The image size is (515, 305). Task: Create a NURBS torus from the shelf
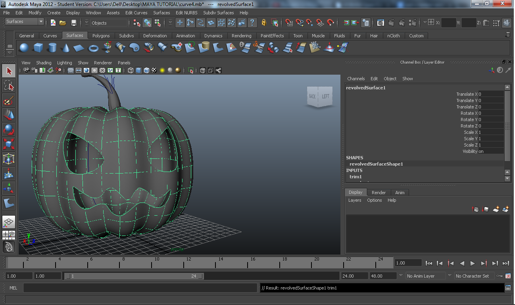pos(93,48)
